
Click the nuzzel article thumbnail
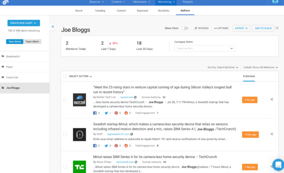point(79,100)
